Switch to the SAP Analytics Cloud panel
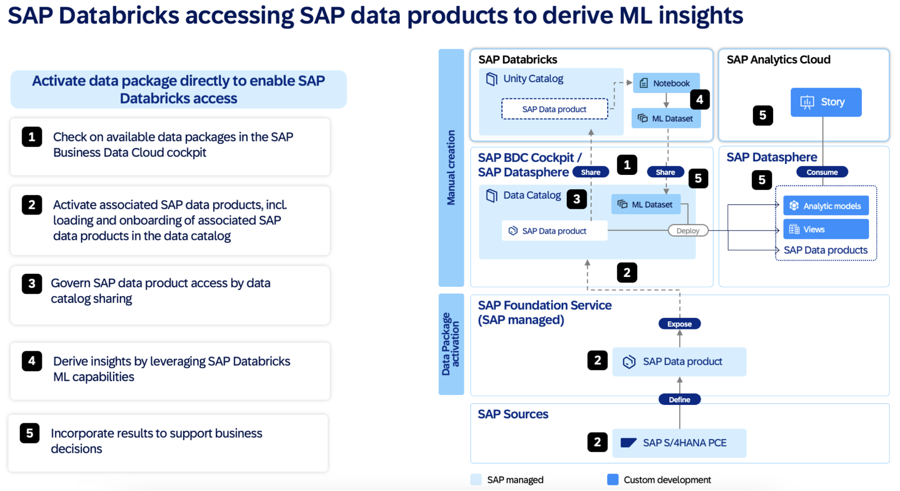 coord(777,59)
